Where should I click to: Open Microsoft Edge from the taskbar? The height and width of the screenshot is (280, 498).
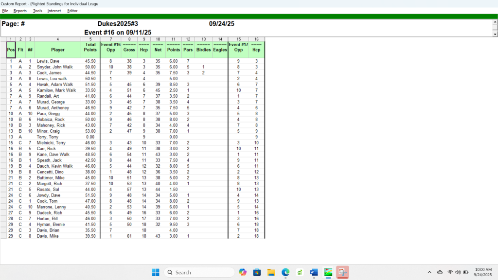coord(285,272)
